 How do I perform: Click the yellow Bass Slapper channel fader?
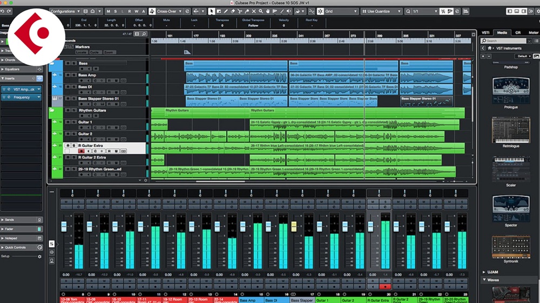[x=294, y=226]
